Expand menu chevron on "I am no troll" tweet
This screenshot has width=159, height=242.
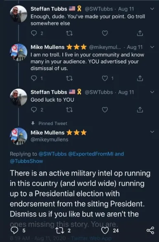click(x=152, y=47)
